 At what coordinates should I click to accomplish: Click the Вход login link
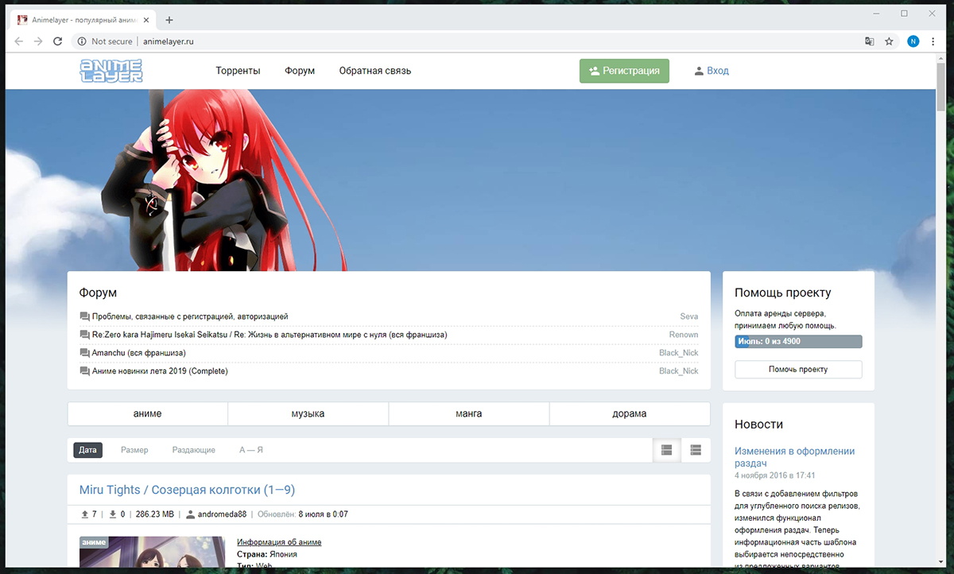712,71
